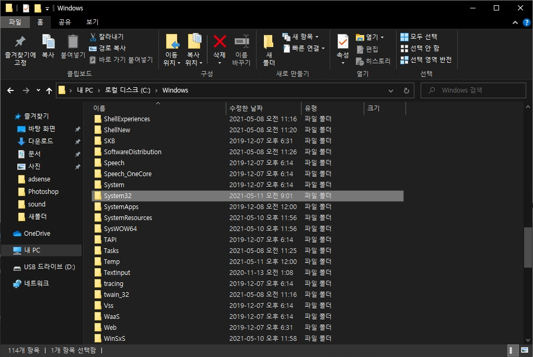Click the 붙여넣기 (Paste) ribbon icon

73,47
